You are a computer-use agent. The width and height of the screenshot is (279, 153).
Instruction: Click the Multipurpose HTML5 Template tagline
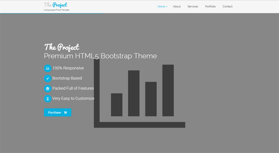point(57,10)
